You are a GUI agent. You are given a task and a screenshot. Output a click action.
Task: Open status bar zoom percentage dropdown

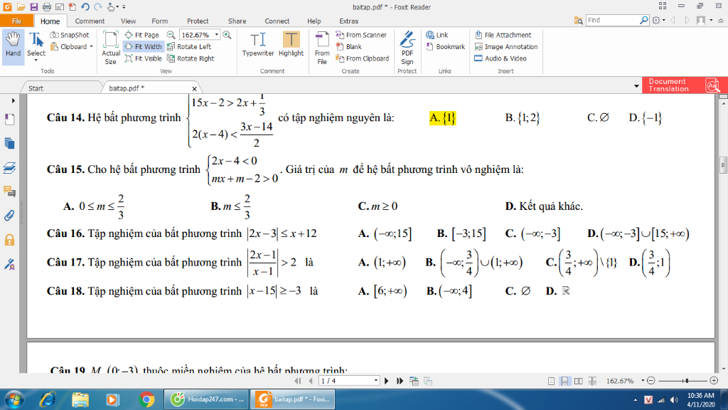tap(643, 381)
